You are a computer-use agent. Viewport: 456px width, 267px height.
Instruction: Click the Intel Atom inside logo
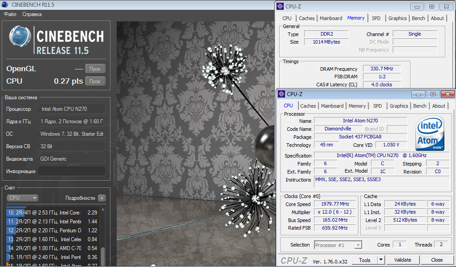click(430, 133)
